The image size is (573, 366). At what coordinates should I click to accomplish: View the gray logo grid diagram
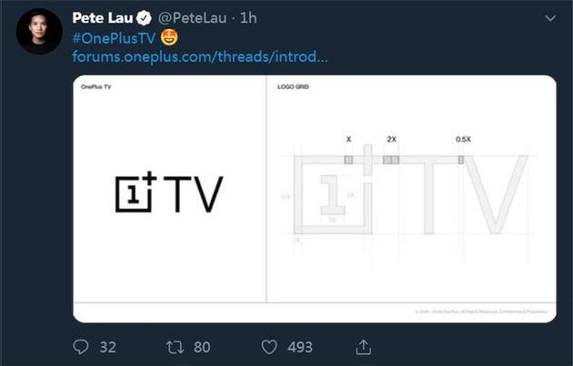point(407,193)
